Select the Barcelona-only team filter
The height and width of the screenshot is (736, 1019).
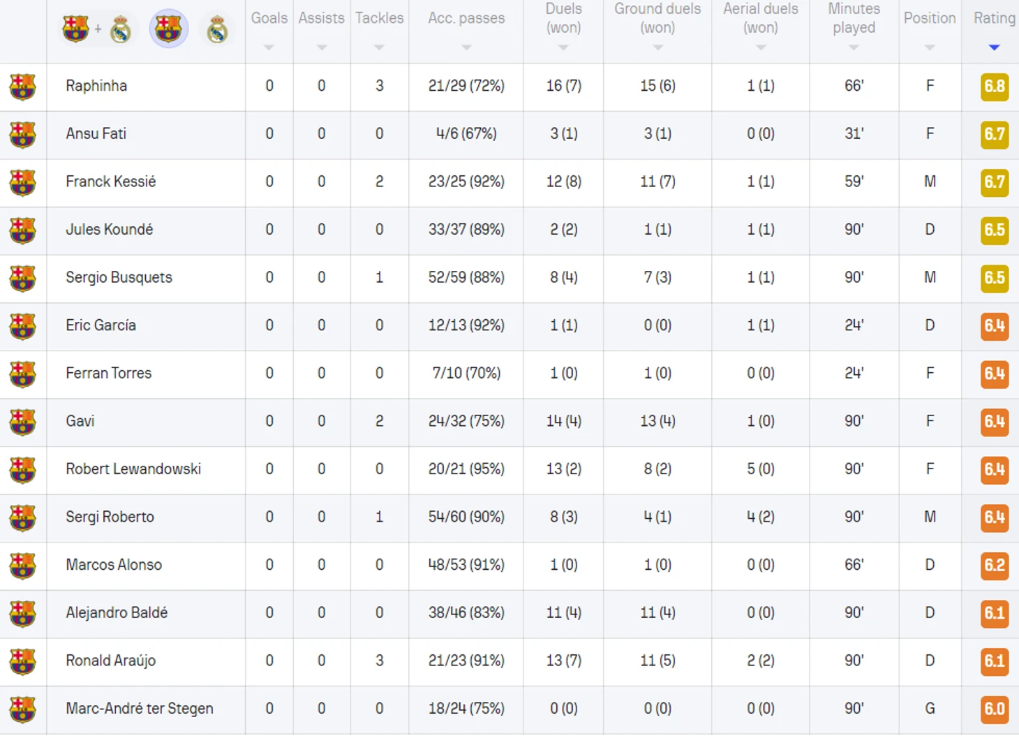168,29
